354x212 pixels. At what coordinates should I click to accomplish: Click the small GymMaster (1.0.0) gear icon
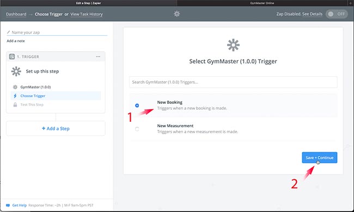pos(15,87)
